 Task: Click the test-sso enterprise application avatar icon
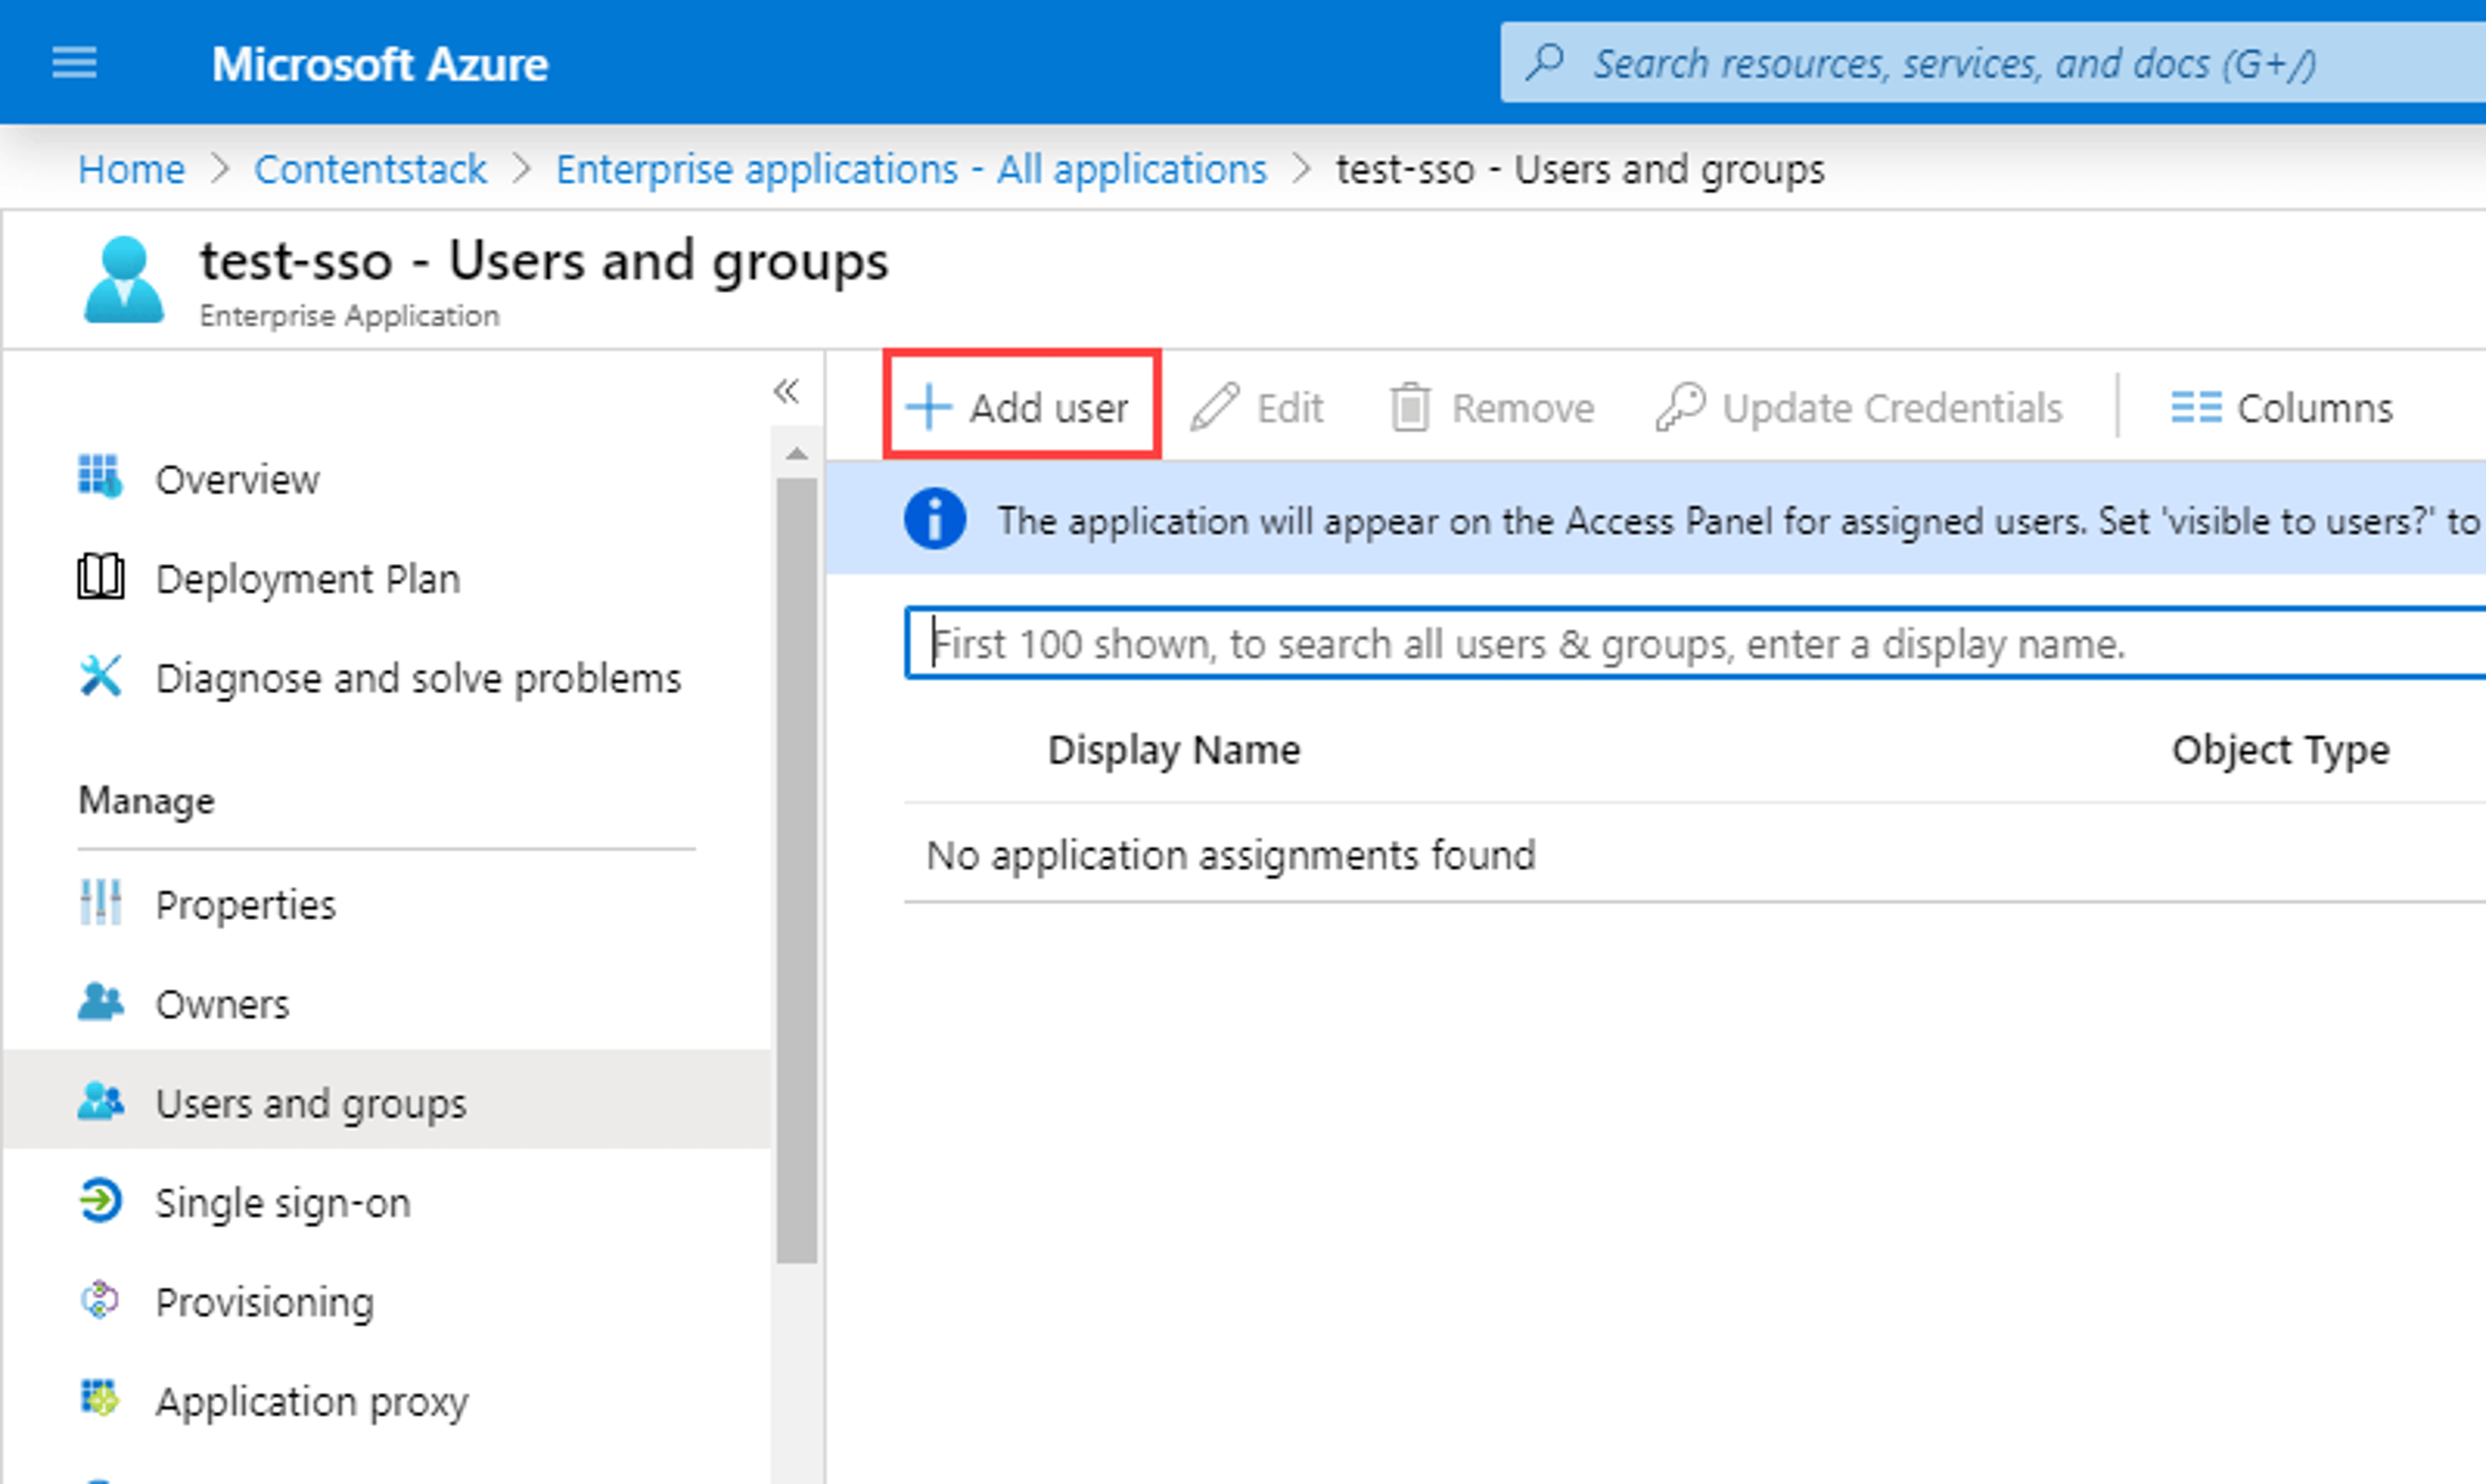coord(124,280)
